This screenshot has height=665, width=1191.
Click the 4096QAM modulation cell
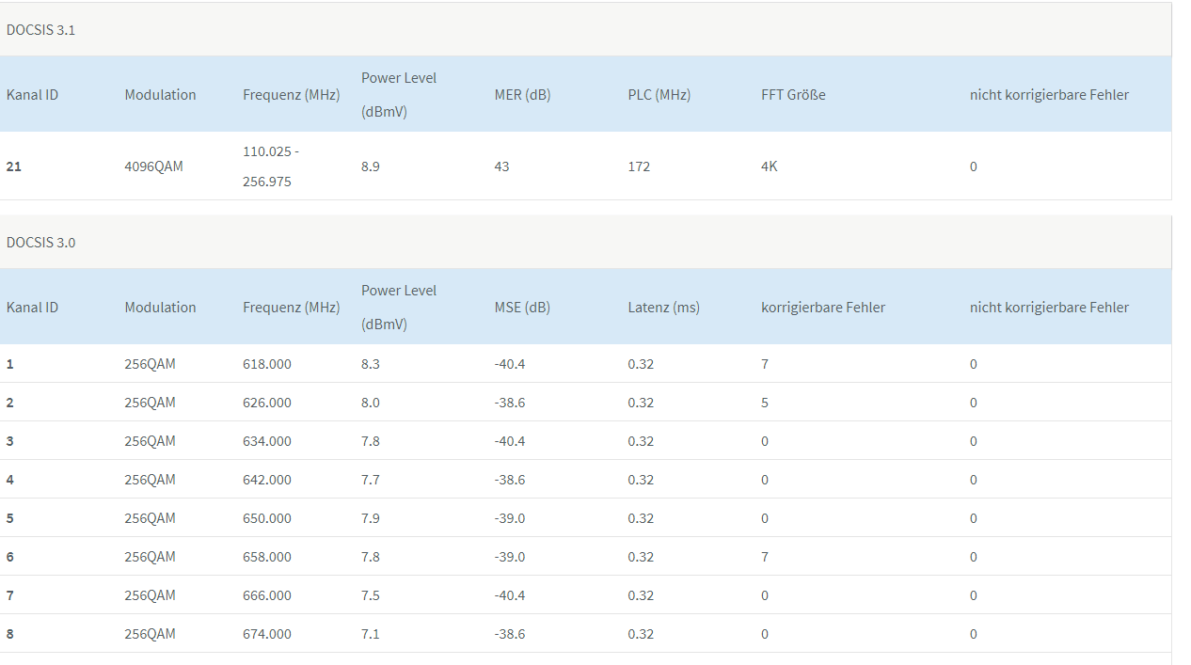153,166
